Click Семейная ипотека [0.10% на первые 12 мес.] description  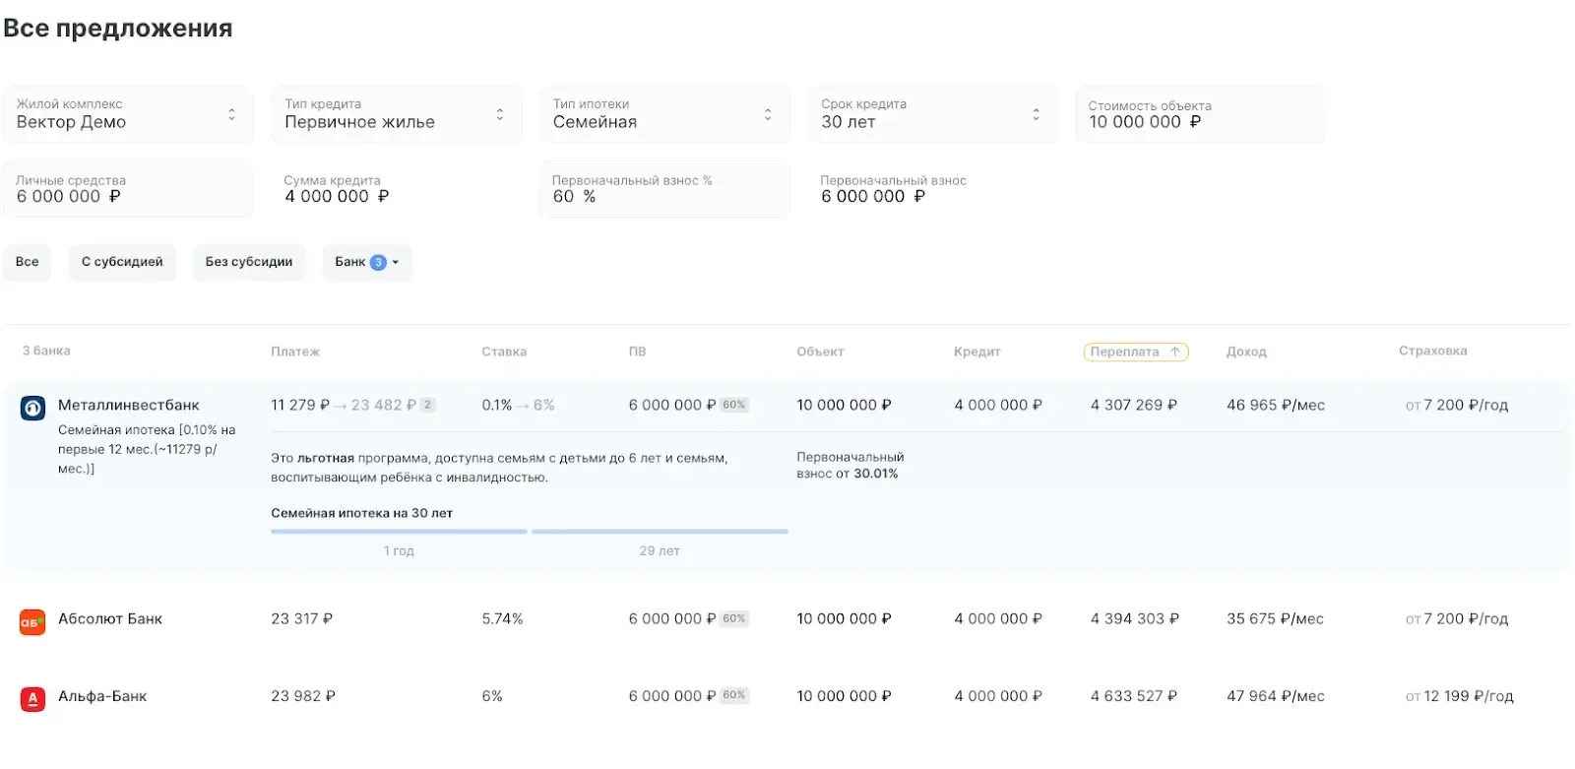click(x=147, y=449)
